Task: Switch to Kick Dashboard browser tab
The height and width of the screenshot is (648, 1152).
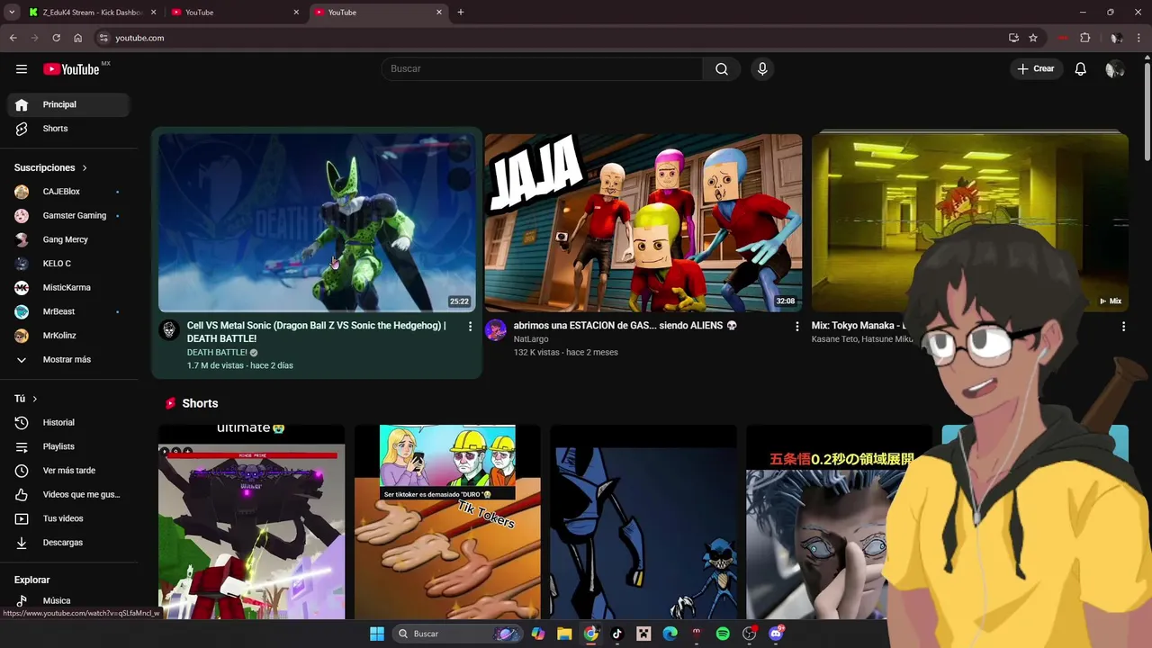Action: [90, 13]
